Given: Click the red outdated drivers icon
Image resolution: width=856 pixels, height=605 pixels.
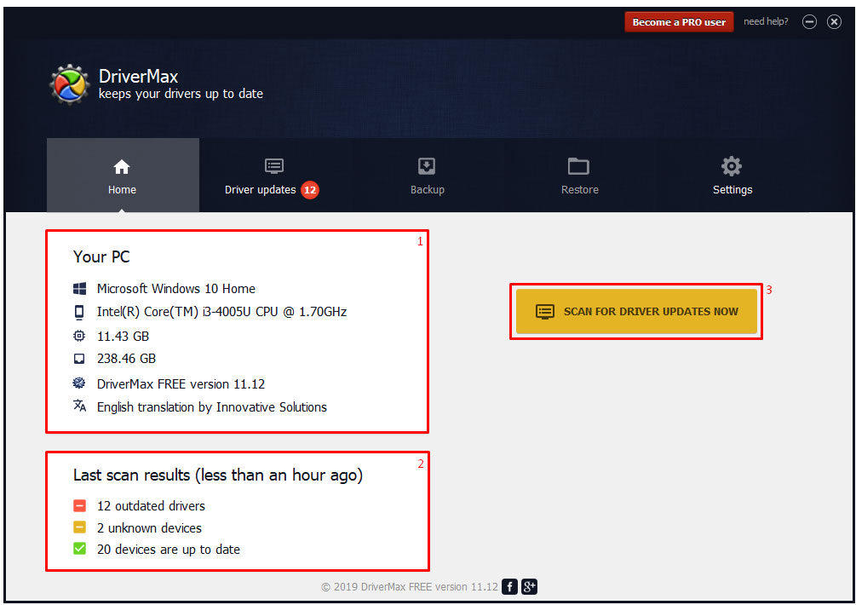Looking at the screenshot, I should coord(80,505).
